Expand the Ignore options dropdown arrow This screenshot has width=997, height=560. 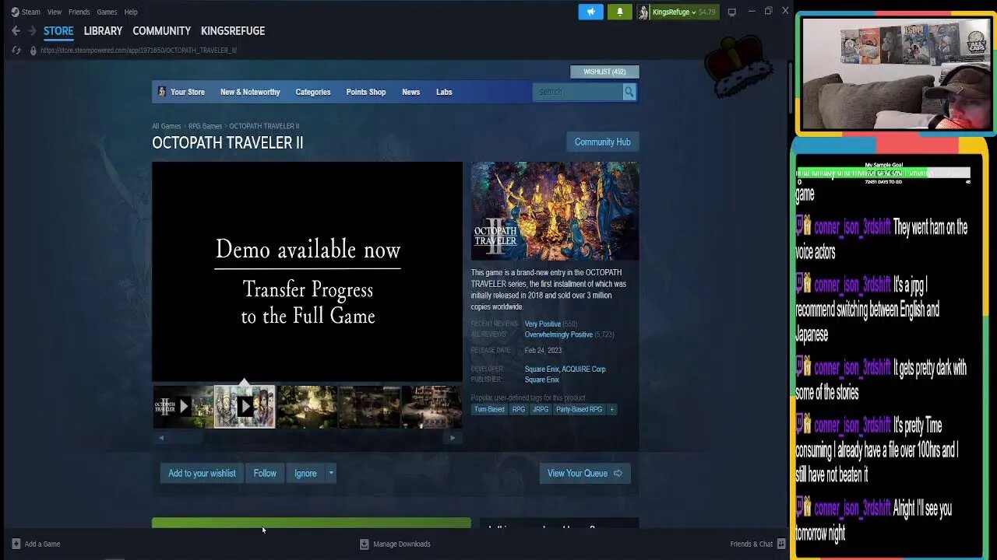331,473
